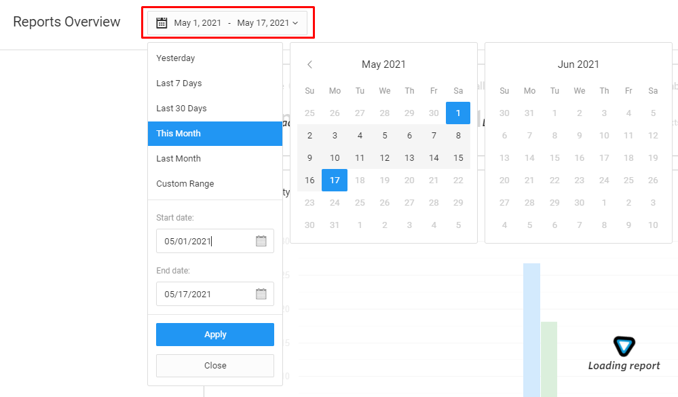Switch to Custom Range option

185,184
